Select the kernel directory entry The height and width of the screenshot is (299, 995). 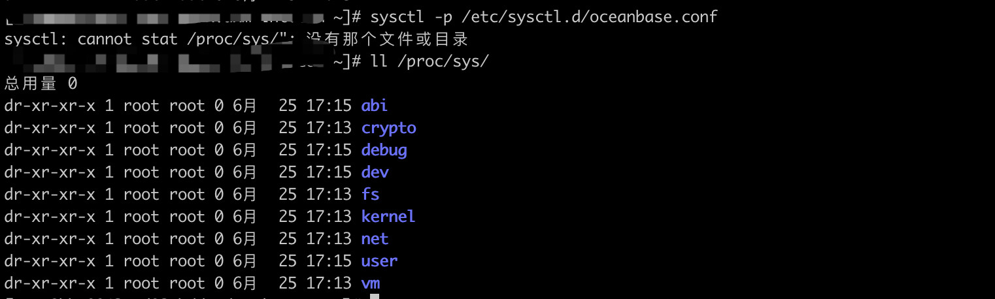(x=388, y=216)
